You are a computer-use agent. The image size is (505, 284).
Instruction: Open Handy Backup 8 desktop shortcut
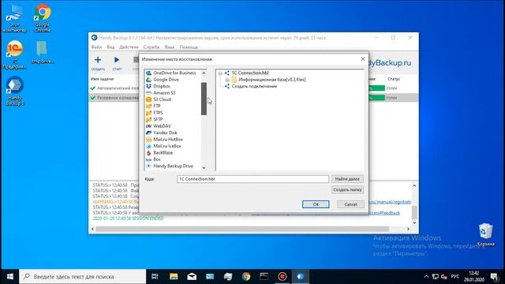pos(14,92)
